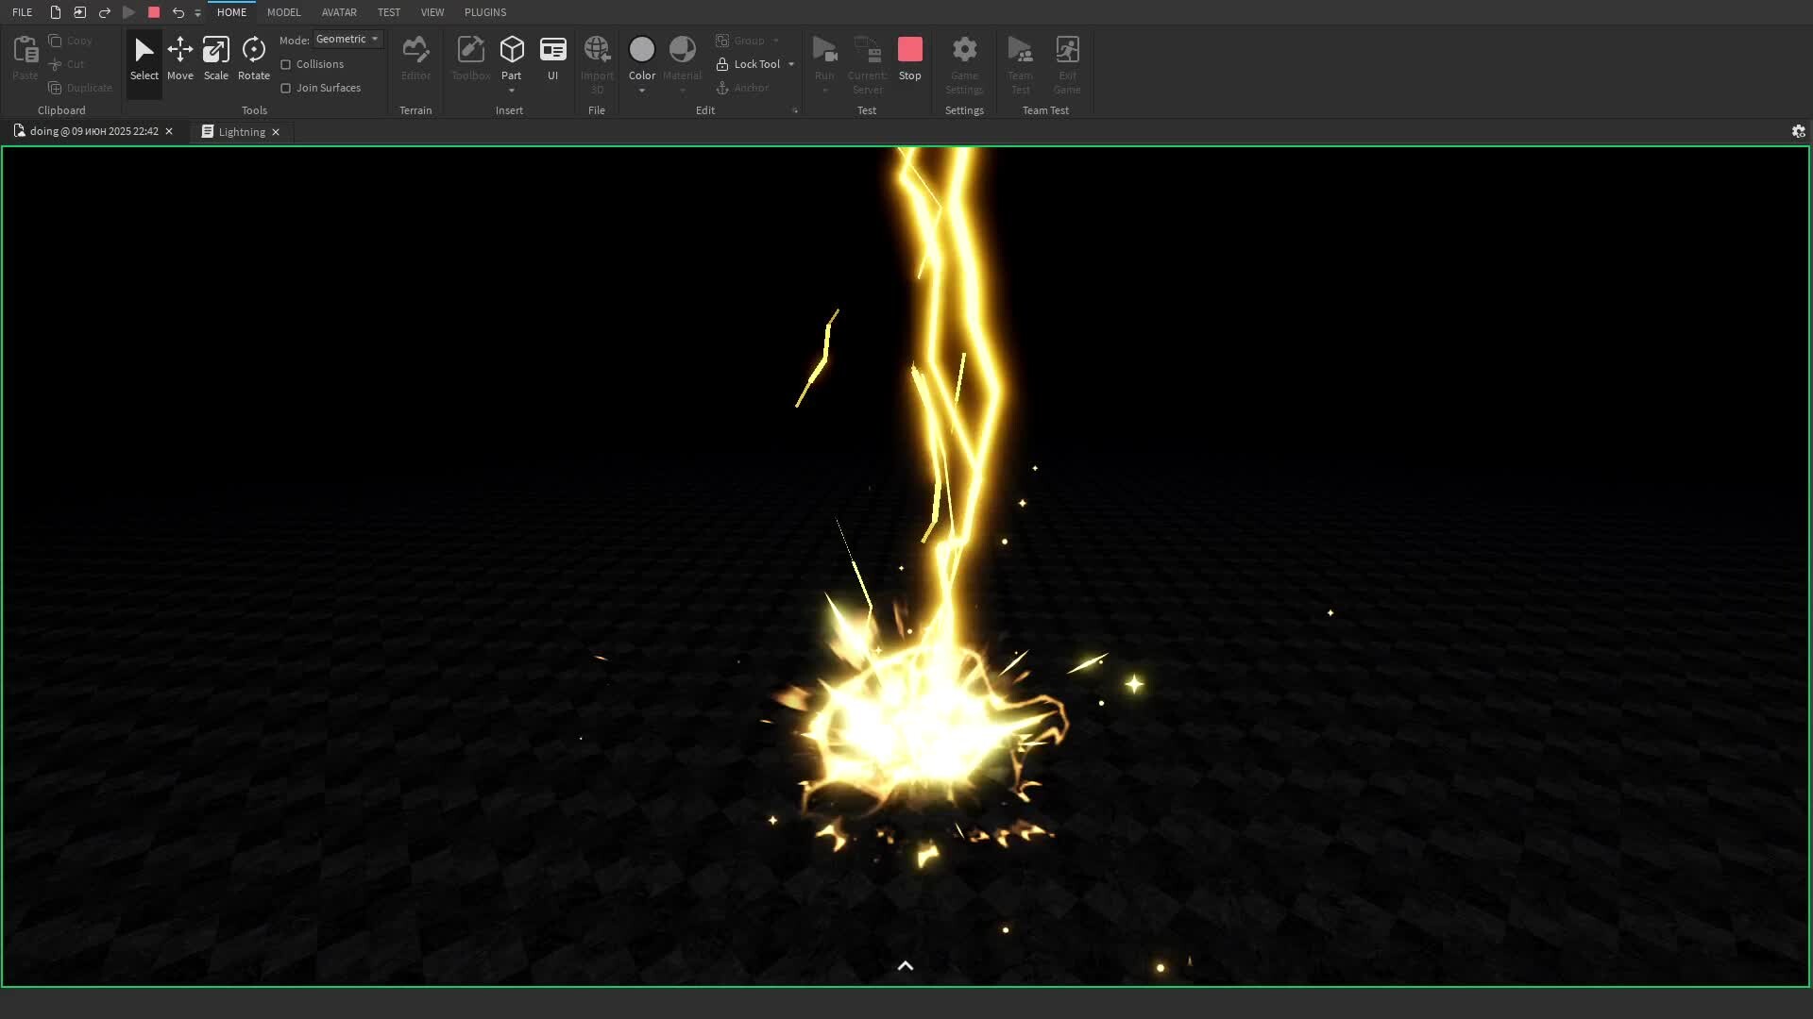Expand the Part dropdown arrow
Image resolution: width=1813 pixels, height=1019 pixels.
tap(511, 91)
